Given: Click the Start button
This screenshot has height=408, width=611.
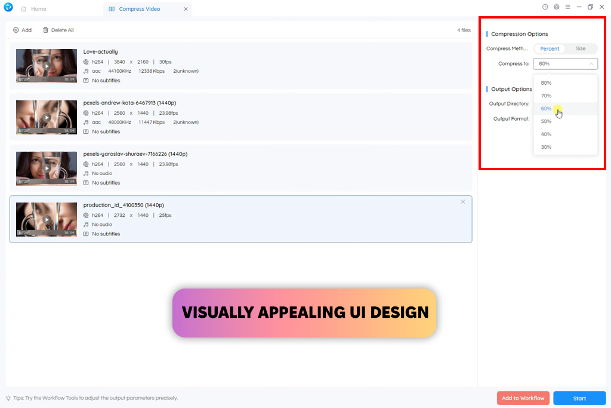Looking at the screenshot, I should click(x=579, y=398).
